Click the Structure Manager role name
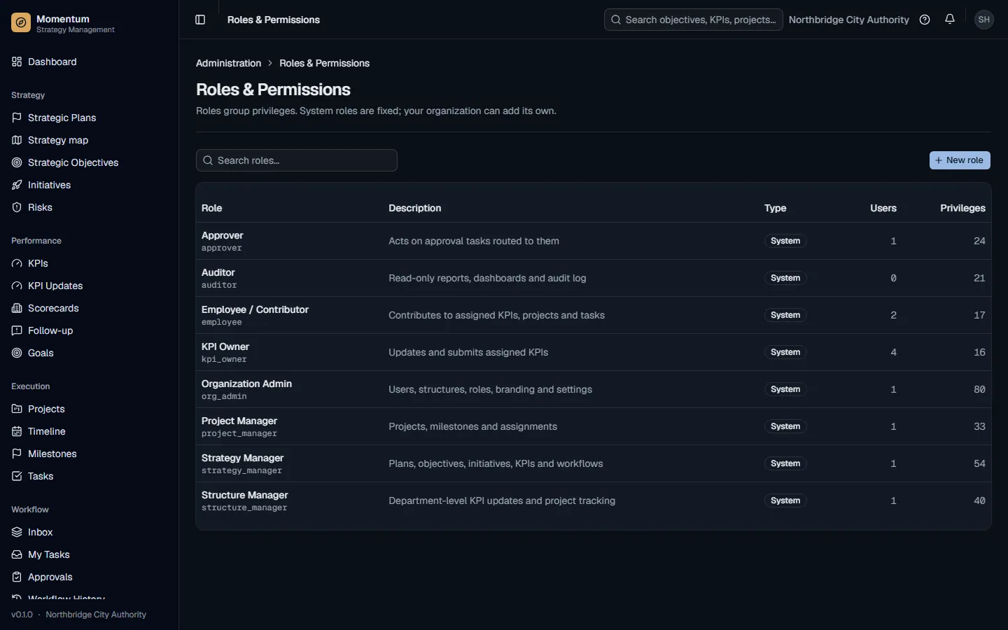Image resolution: width=1008 pixels, height=630 pixels. [x=244, y=495]
